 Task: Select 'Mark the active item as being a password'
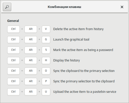(83, 50)
